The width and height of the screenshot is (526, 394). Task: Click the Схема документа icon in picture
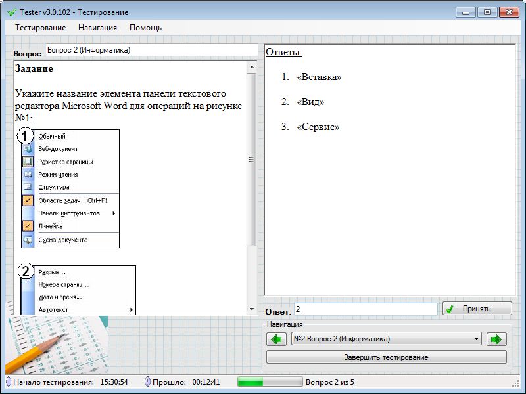tap(28, 240)
